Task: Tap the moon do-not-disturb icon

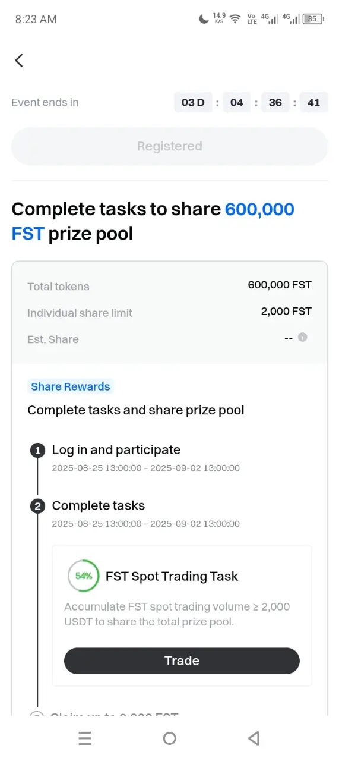Action: (x=204, y=19)
